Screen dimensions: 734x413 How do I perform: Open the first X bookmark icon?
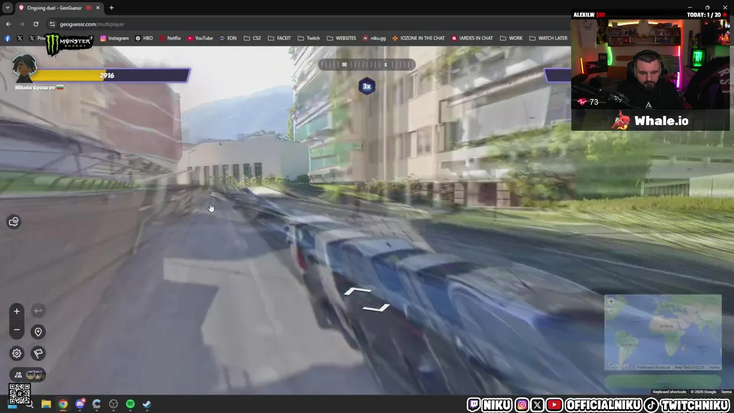click(x=20, y=38)
